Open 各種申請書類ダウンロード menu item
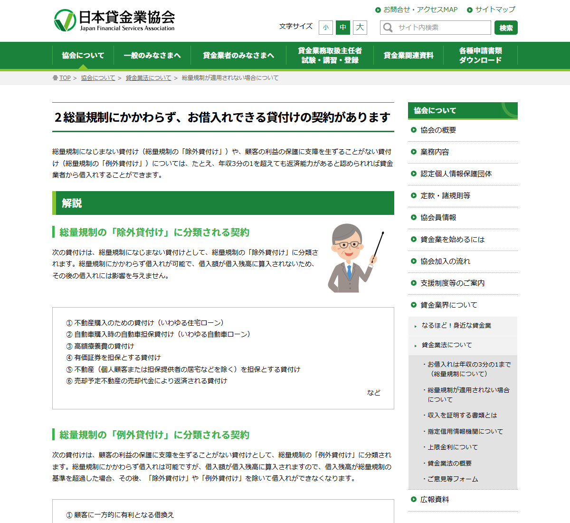This screenshot has height=523, width=570. (x=480, y=55)
